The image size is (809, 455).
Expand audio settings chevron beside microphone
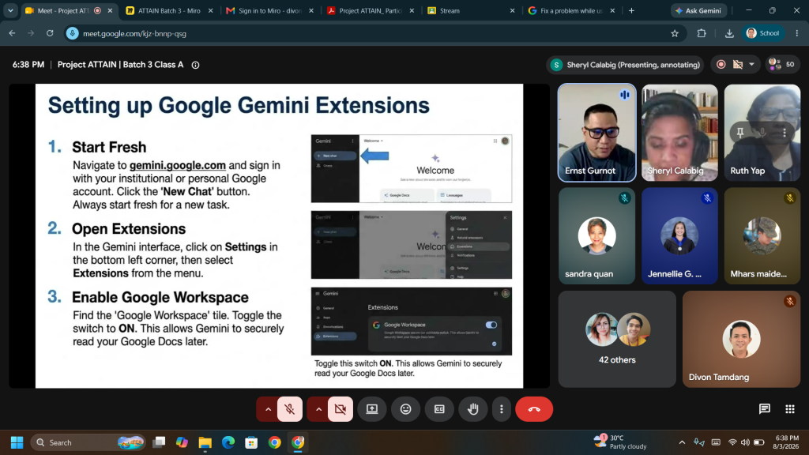pyautogui.click(x=268, y=409)
